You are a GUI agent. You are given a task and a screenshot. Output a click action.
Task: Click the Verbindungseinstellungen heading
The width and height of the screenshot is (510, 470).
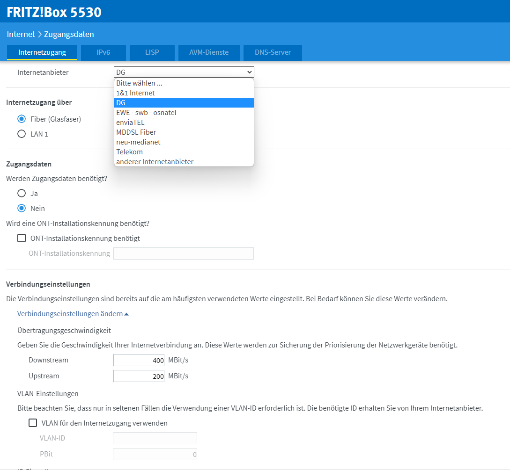(48, 284)
